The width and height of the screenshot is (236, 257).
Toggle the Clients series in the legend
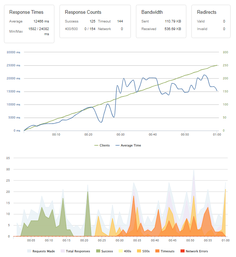pyautogui.click(x=102, y=145)
